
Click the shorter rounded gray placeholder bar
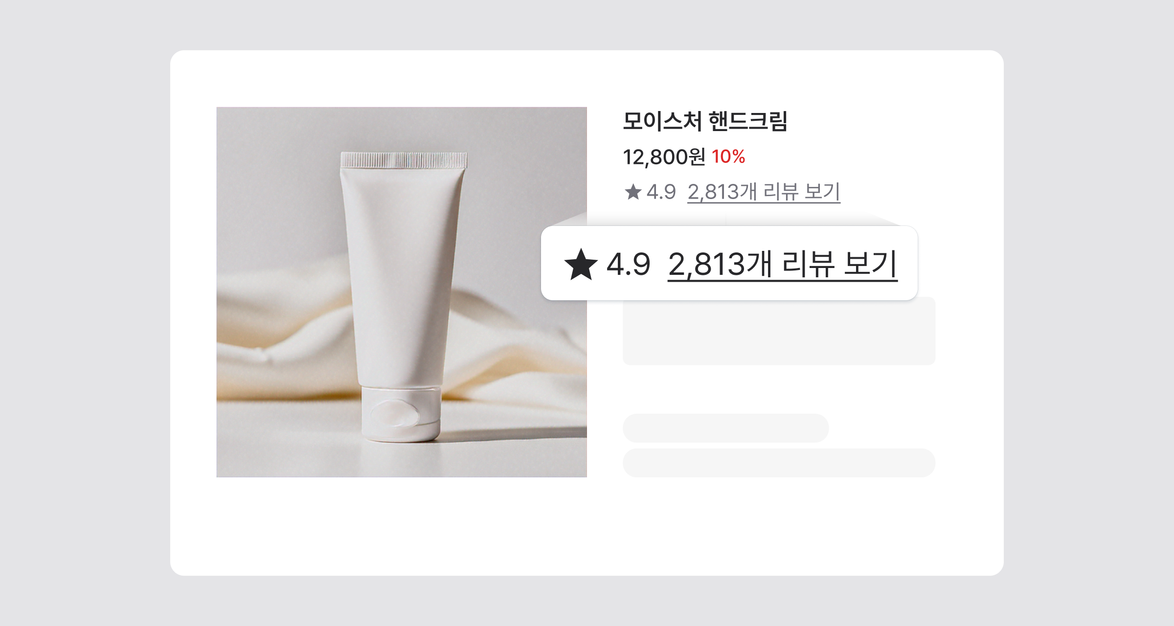[725, 428]
